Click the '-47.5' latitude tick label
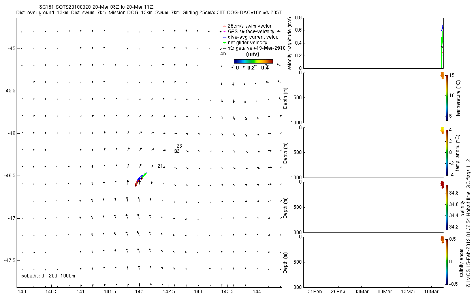The height and width of the screenshot is (296, 474). point(9,260)
